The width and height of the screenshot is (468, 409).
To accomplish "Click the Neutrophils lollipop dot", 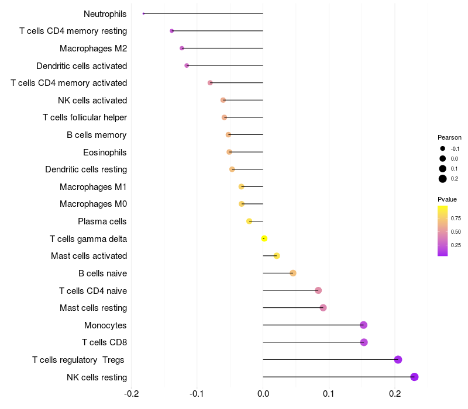I will click(144, 13).
